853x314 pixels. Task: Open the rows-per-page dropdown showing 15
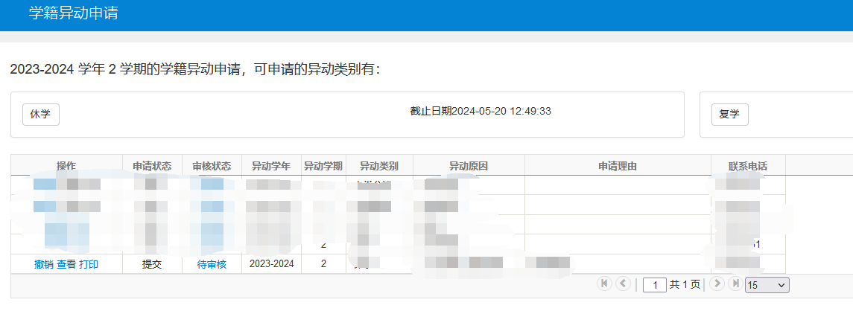767,285
